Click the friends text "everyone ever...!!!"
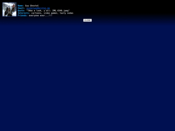Screen dimensions: 175x131 click(41, 16)
